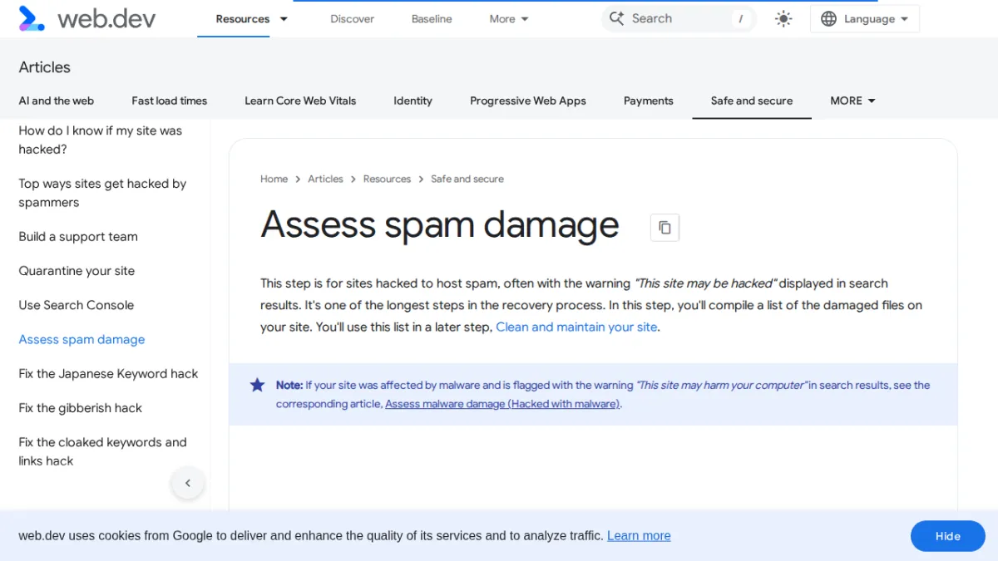Open 'Top ways sites get hacked by spammers'
998x561 pixels.
102,193
